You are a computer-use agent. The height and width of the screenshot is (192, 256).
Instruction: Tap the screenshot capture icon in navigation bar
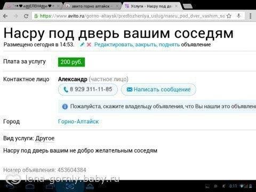click(70, 186)
